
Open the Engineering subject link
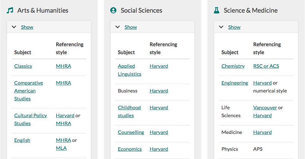(235, 83)
